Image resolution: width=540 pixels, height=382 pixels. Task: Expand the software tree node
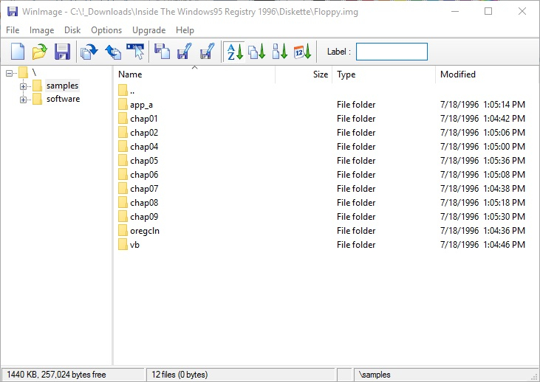[x=23, y=100]
